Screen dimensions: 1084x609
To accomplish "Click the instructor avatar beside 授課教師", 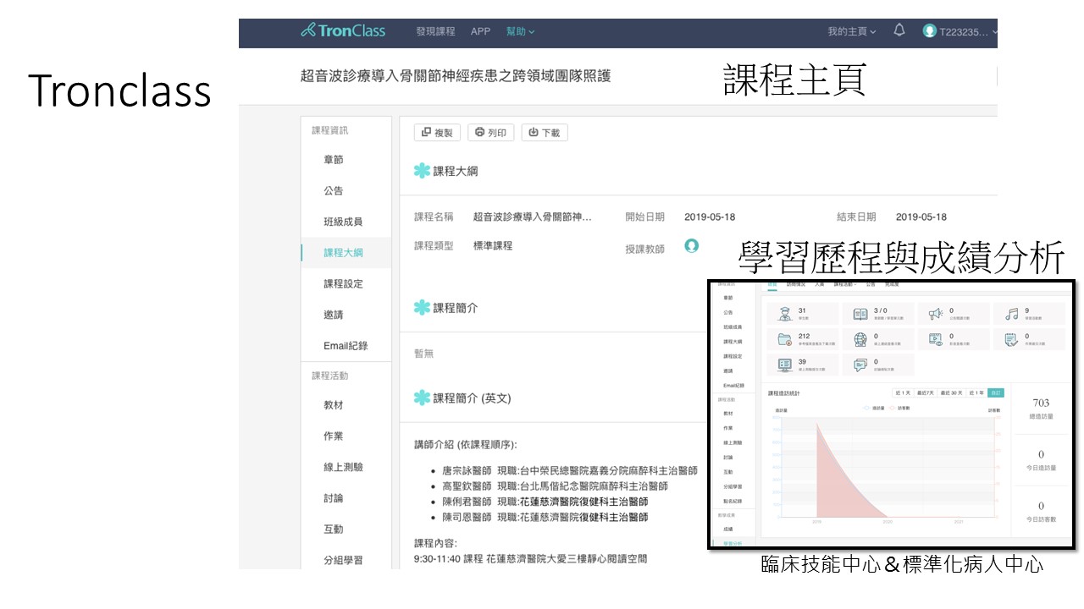I will click(692, 246).
